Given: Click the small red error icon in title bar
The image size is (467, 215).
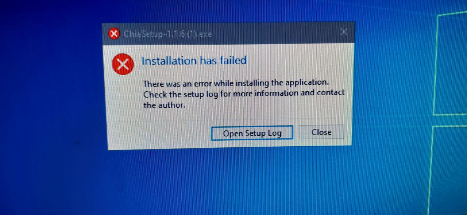Looking at the screenshot, I should coord(114,34).
